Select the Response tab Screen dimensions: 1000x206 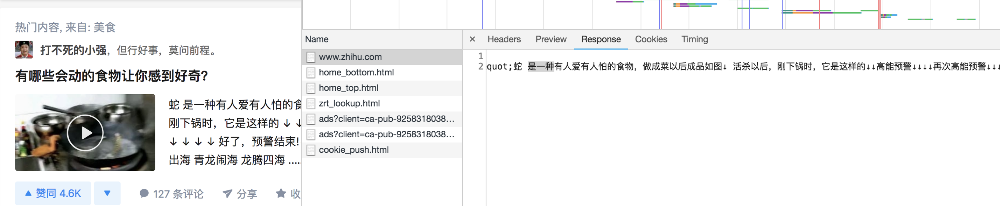[601, 39]
